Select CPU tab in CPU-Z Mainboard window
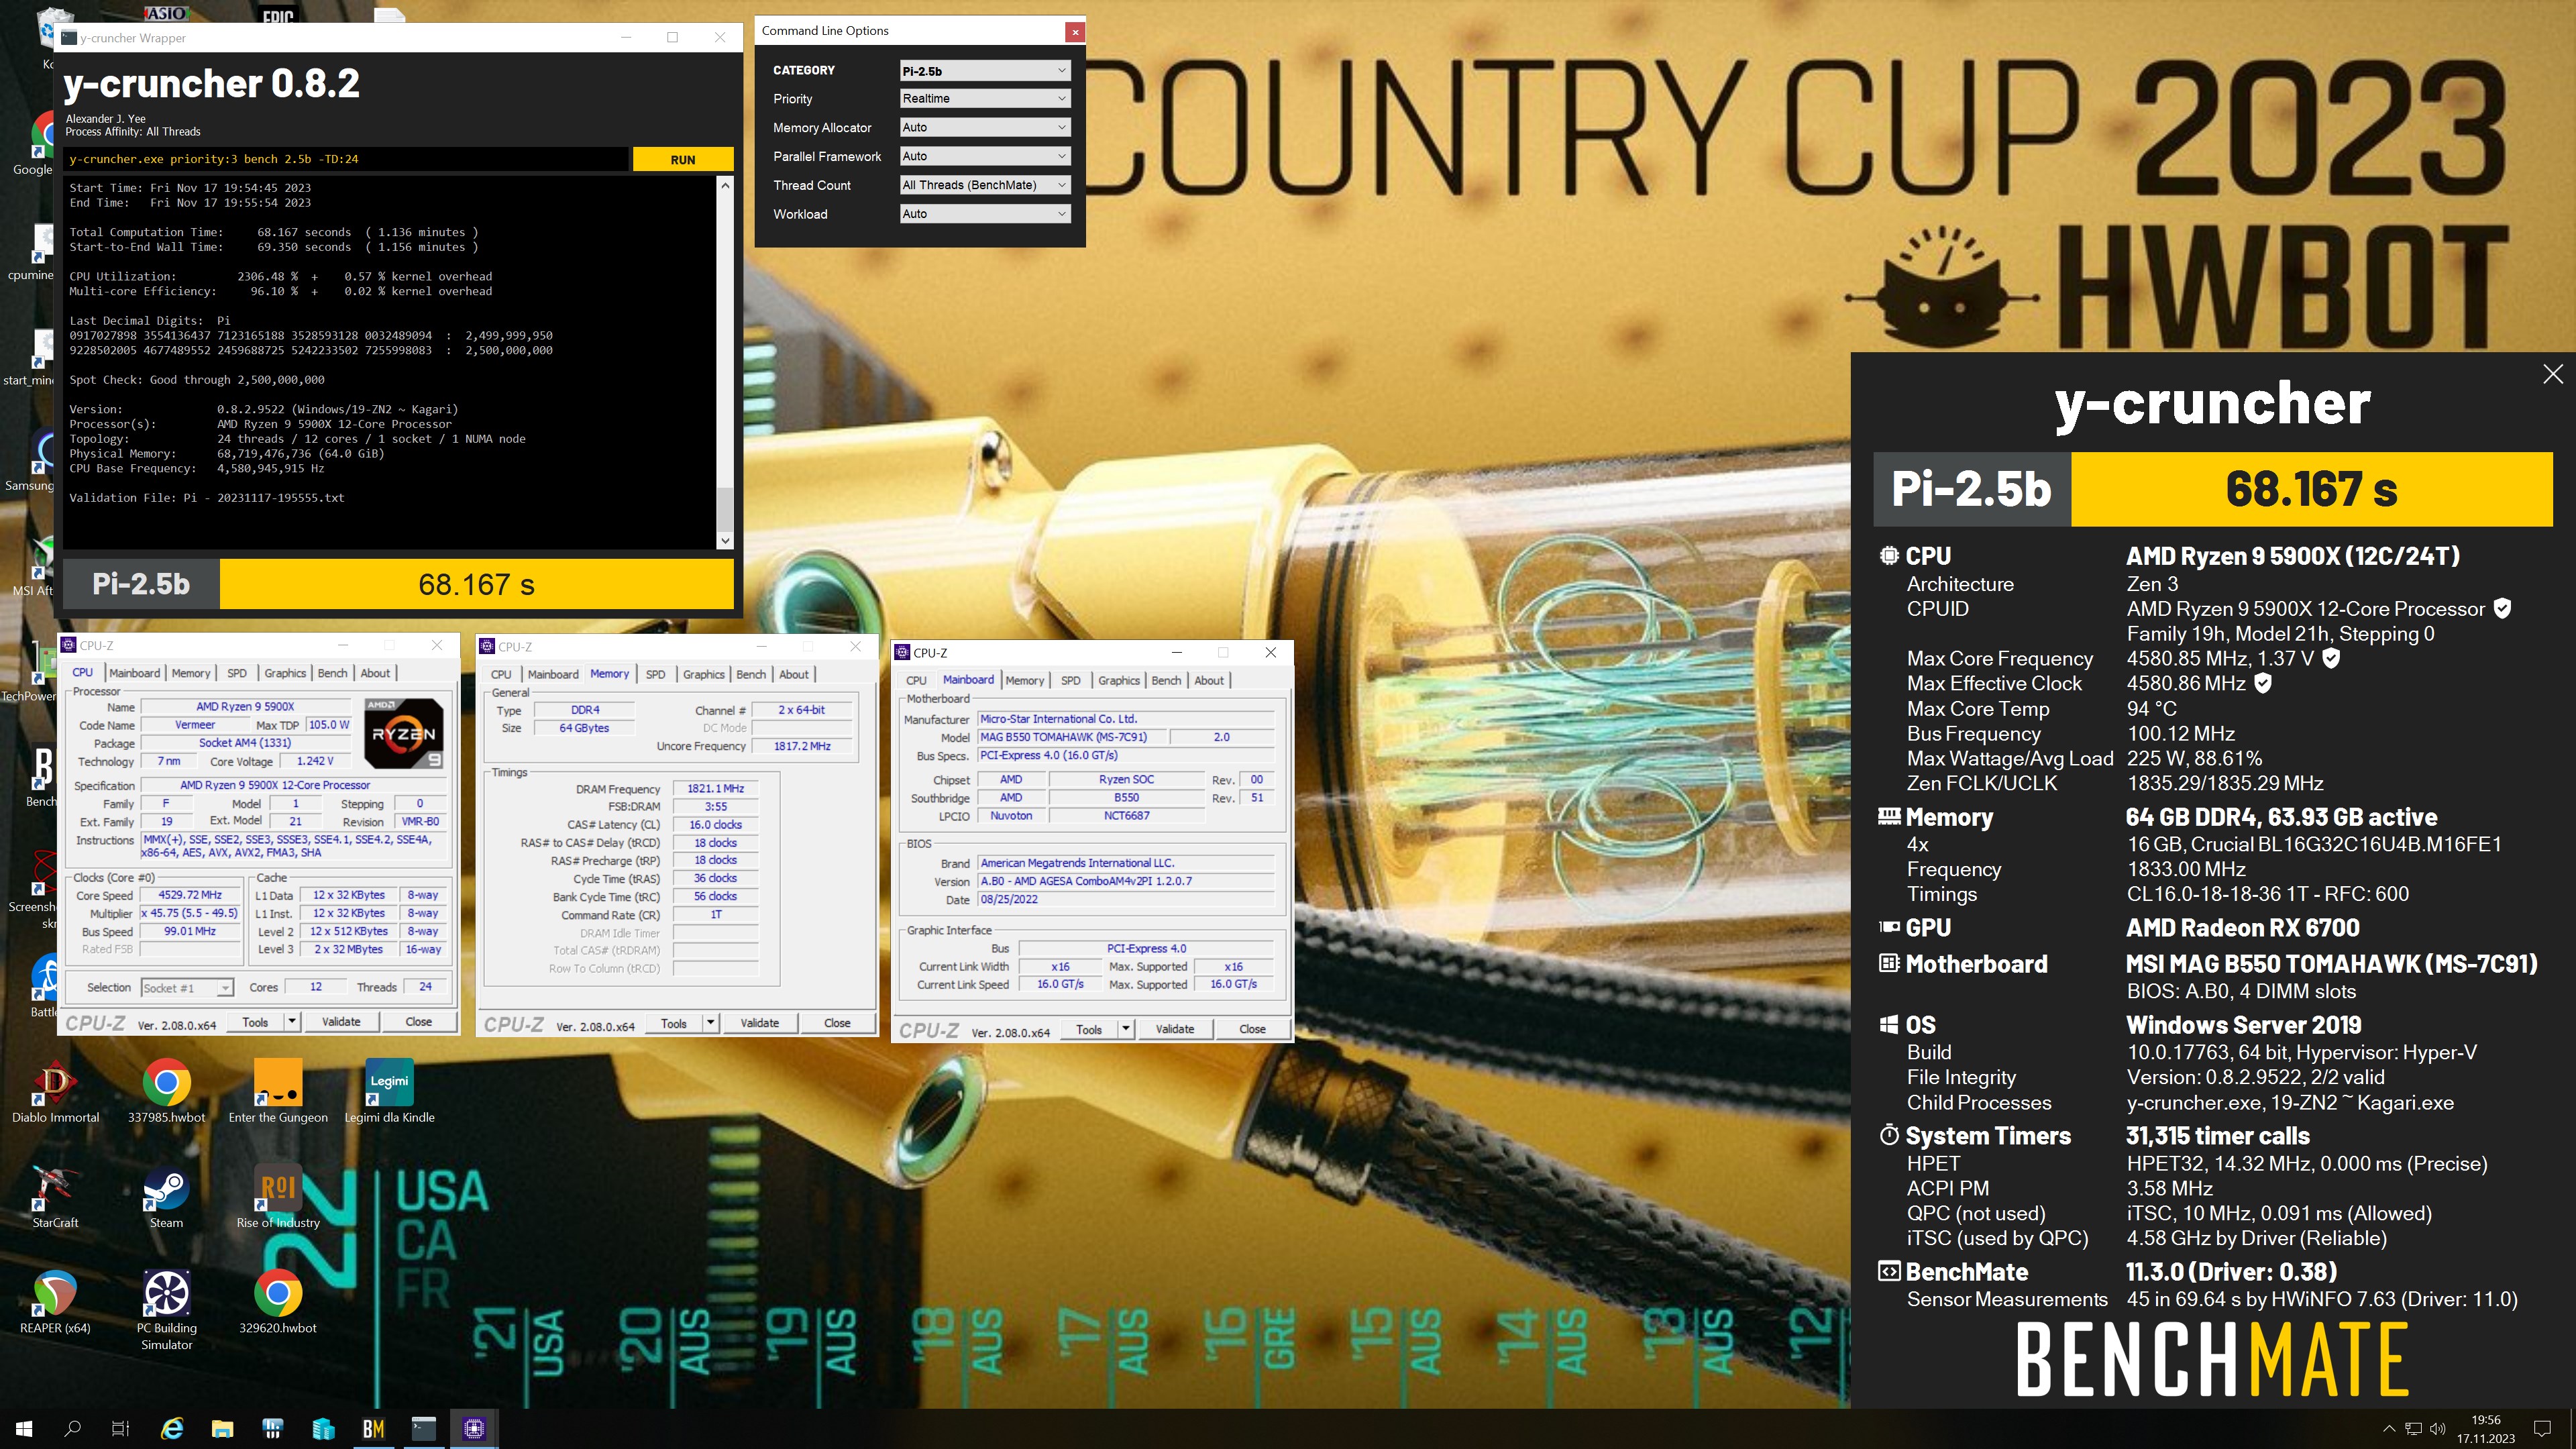The height and width of the screenshot is (1449, 2576). coord(916,680)
